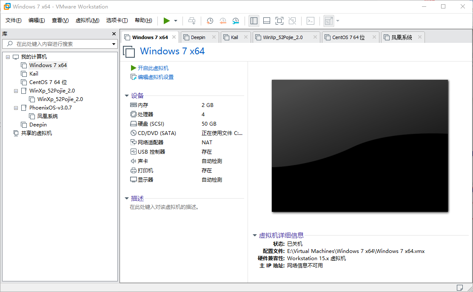473x292 pixels.
Task: Collapse the 虚拟机详细信息 section
Action: click(x=255, y=236)
